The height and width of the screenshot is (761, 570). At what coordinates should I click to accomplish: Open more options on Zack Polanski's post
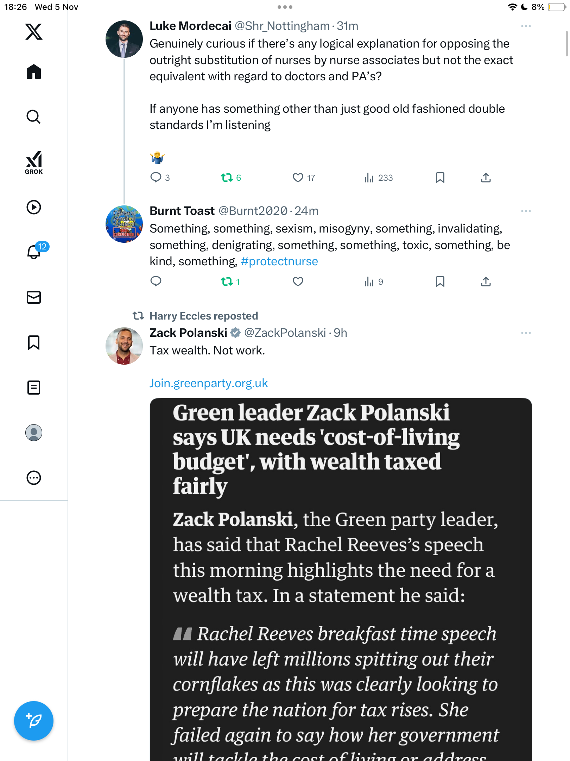click(526, 333)
